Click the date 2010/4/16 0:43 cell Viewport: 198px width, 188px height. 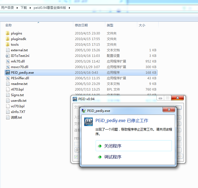pyautogui.click(x=86, y=72)
